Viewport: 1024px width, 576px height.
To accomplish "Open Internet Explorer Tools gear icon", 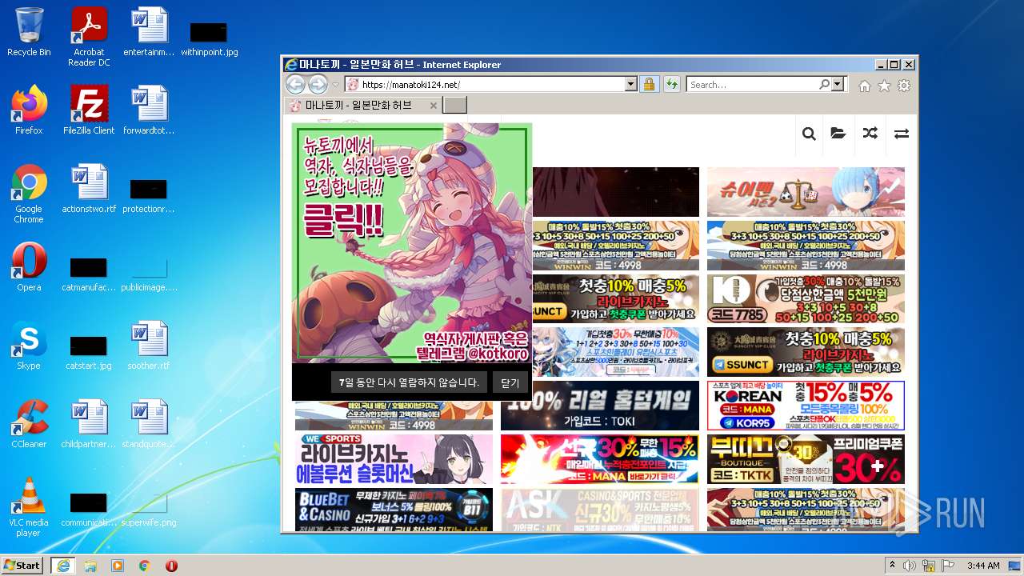I will pyautogui.click(x=904, y=86).
